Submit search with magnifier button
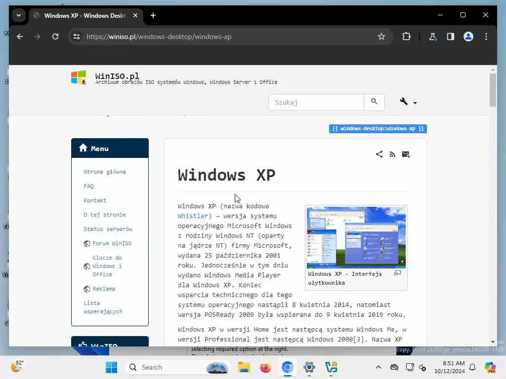Screen dimensions: 506x379 tap(374, 103)
